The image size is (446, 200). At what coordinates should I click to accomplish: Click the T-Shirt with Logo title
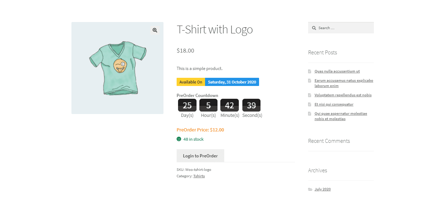click(215, 29)
